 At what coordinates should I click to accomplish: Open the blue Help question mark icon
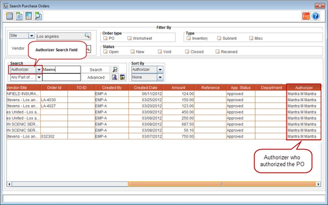pyautogui.click(x=316, y=16)
